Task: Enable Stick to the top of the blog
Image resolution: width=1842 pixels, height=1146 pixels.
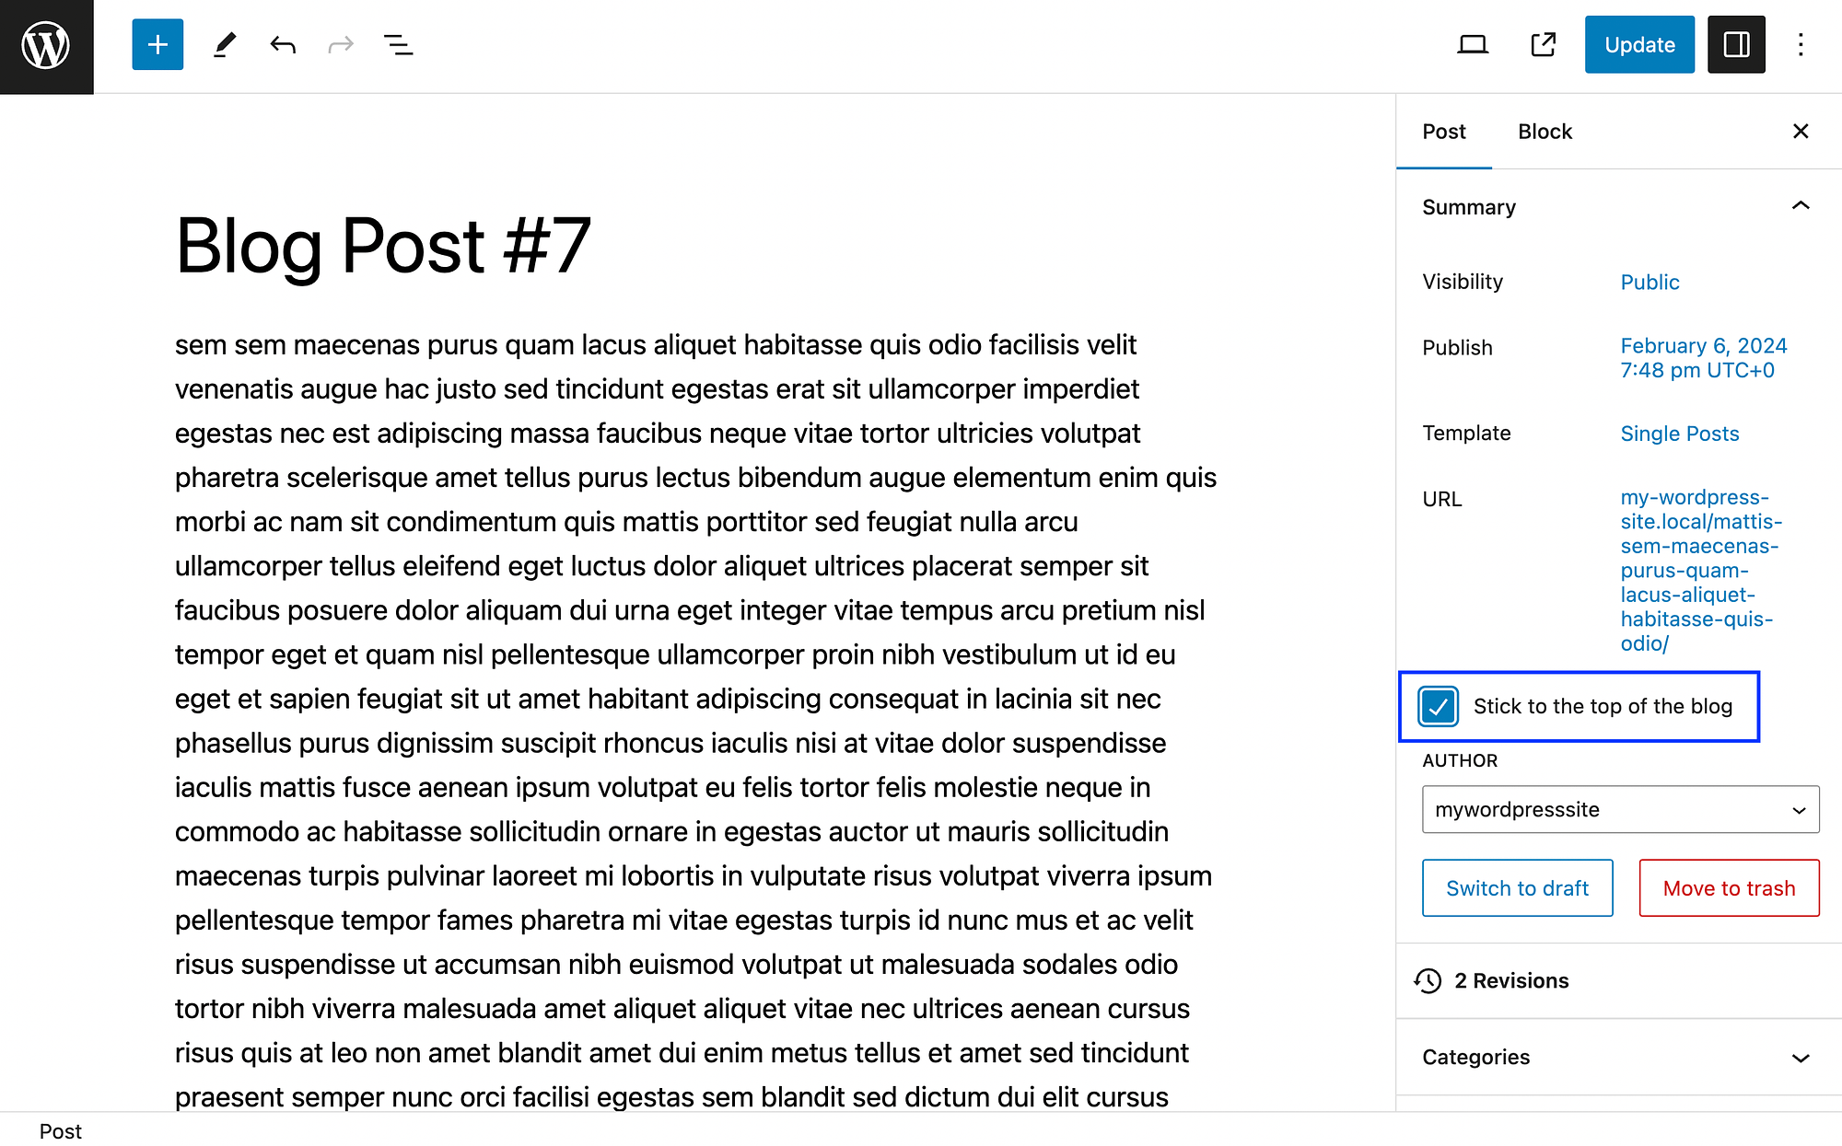Action: [x=1438, y=705]
